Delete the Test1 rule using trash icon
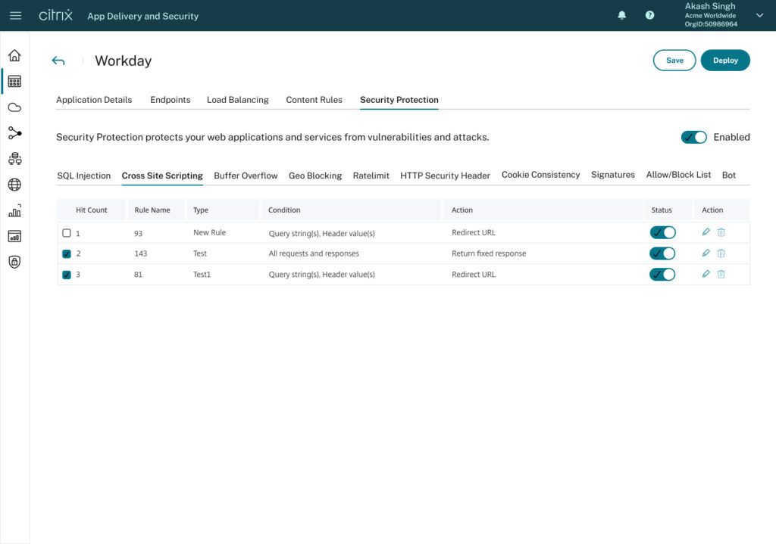The height and width of the screenshot is (544, 776). tap(721, 274)
